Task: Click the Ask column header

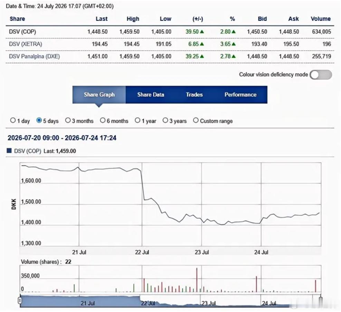Action: tap(293, 19)
